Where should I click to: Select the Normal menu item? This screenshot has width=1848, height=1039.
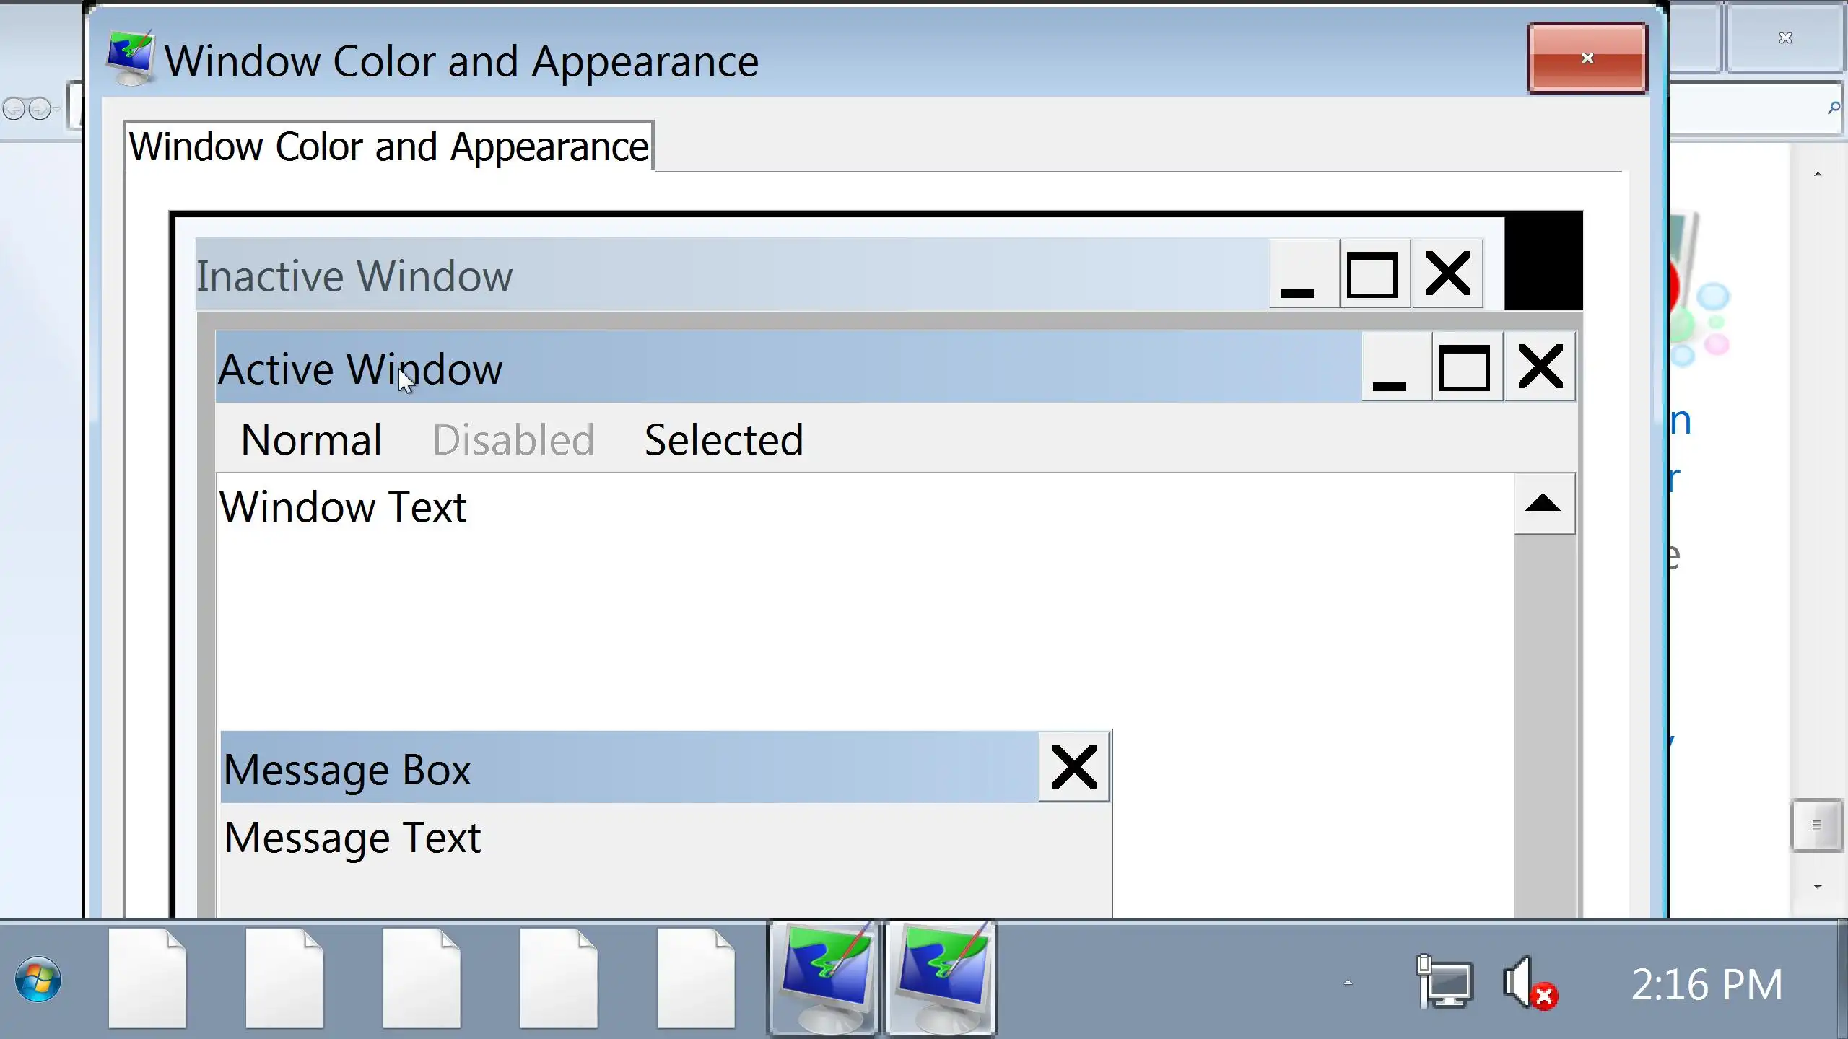(x=311, y=440)
